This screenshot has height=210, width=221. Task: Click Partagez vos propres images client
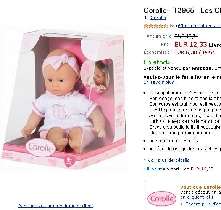click(56, 206)
